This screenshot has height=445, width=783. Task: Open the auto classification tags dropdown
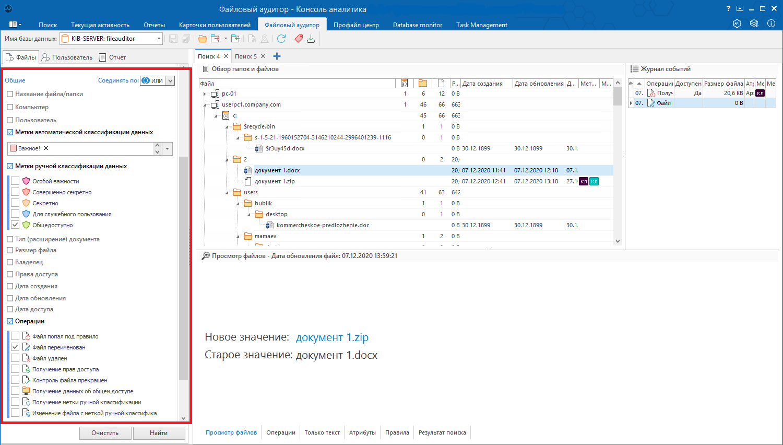point(167,149)
